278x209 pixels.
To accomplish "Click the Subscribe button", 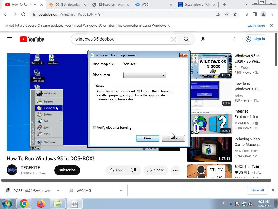I will point(67,170).
